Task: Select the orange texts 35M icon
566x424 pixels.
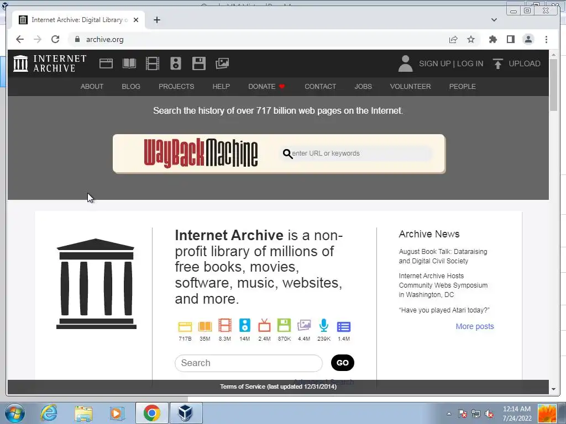Action: [205, 326]
